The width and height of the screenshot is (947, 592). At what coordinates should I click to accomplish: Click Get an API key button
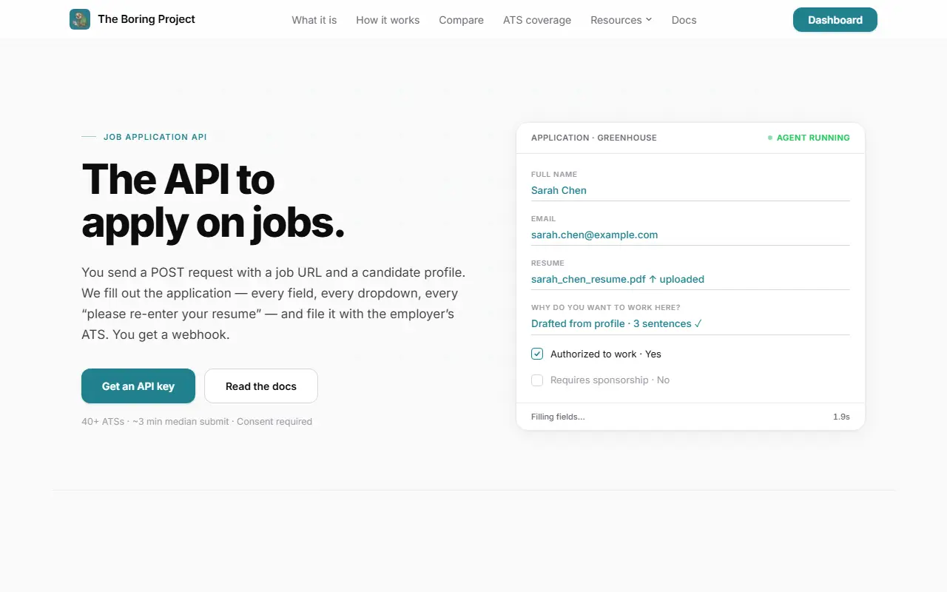pyautogui.click(x=138, y=386)
